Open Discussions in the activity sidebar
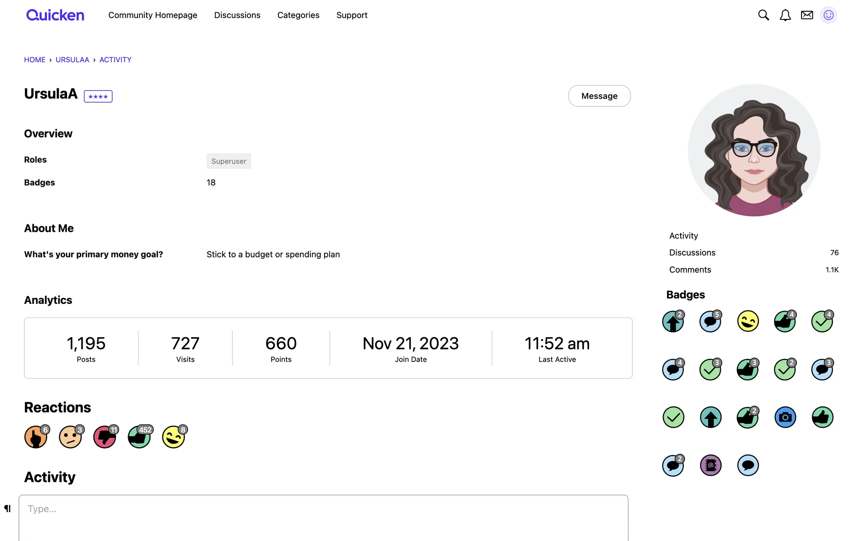 [x=692, y=252]
